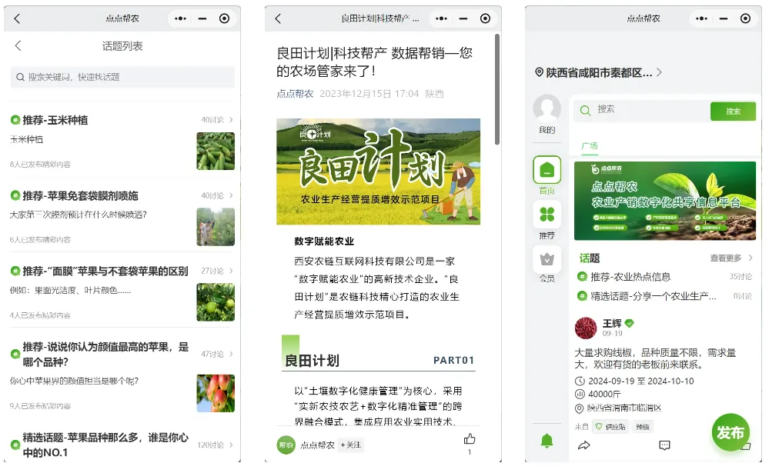769x473 pixels.
Task: Open the 我的 profile avatar
Action: pyautogui.click(x=547, y=108)
